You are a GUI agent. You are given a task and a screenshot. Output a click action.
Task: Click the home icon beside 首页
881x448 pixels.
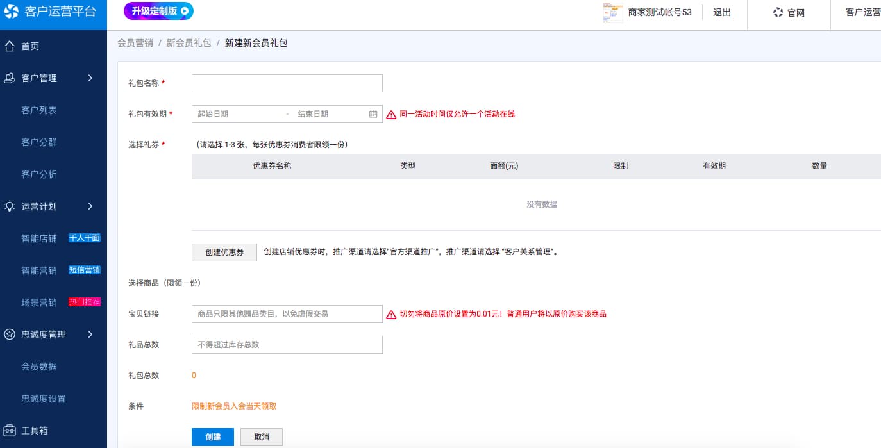[10, 46]
